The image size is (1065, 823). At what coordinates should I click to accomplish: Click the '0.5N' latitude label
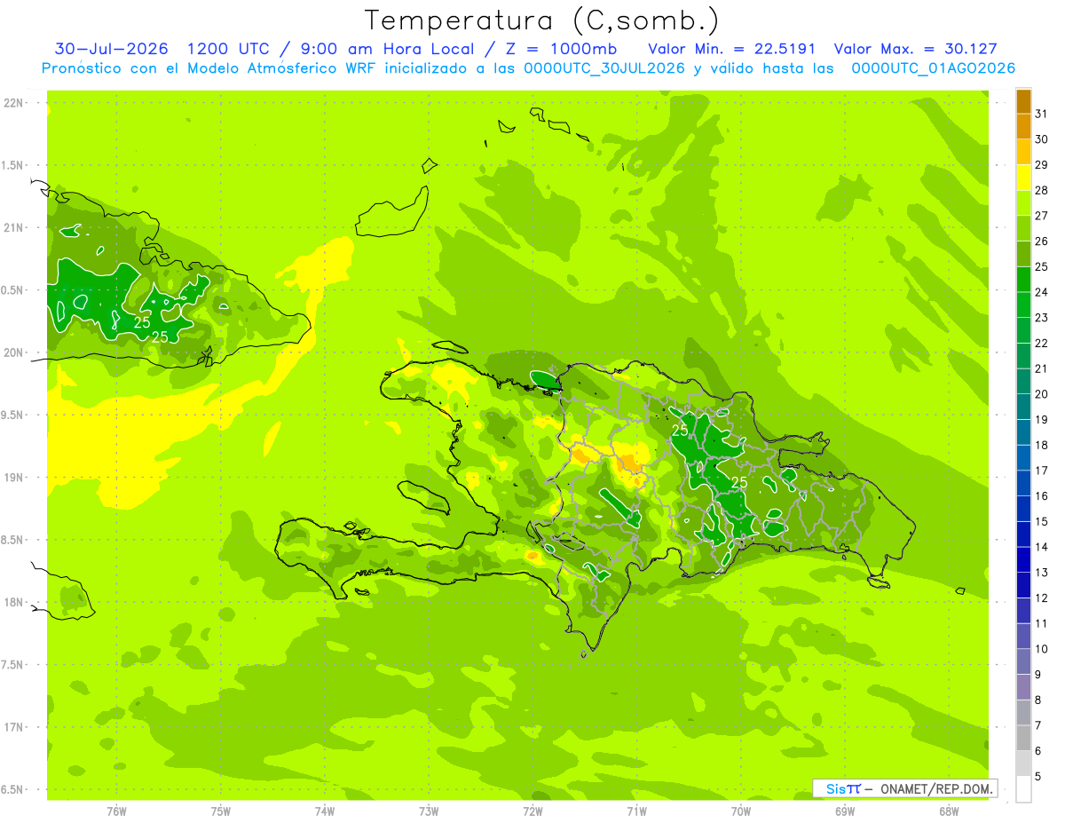pos(13,290)
